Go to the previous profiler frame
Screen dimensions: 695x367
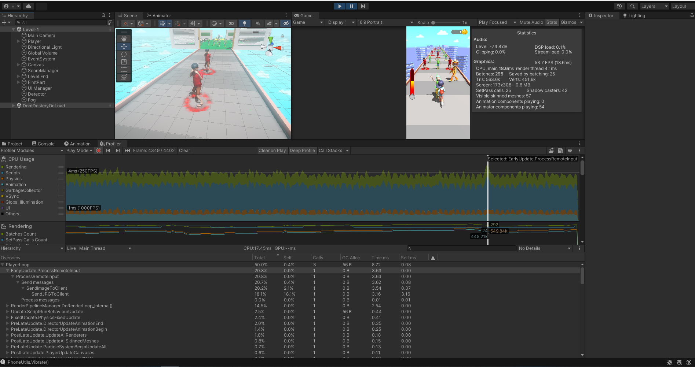[x=108, y=151]
